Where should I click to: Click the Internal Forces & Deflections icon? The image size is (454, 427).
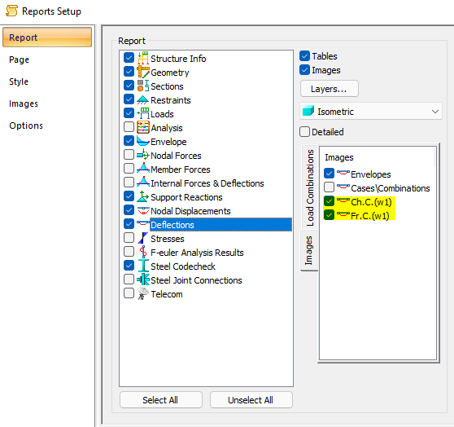click(x=143, y=183)
